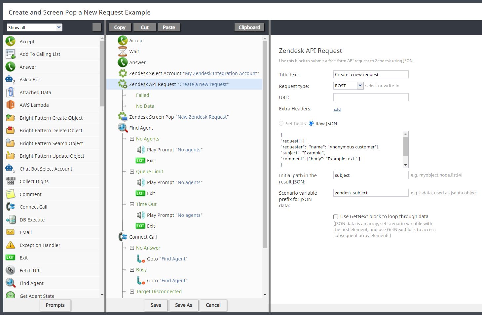This screenshot has width=482, height=315.
Task: Collapse the No Agents branch
Action: 132,139
